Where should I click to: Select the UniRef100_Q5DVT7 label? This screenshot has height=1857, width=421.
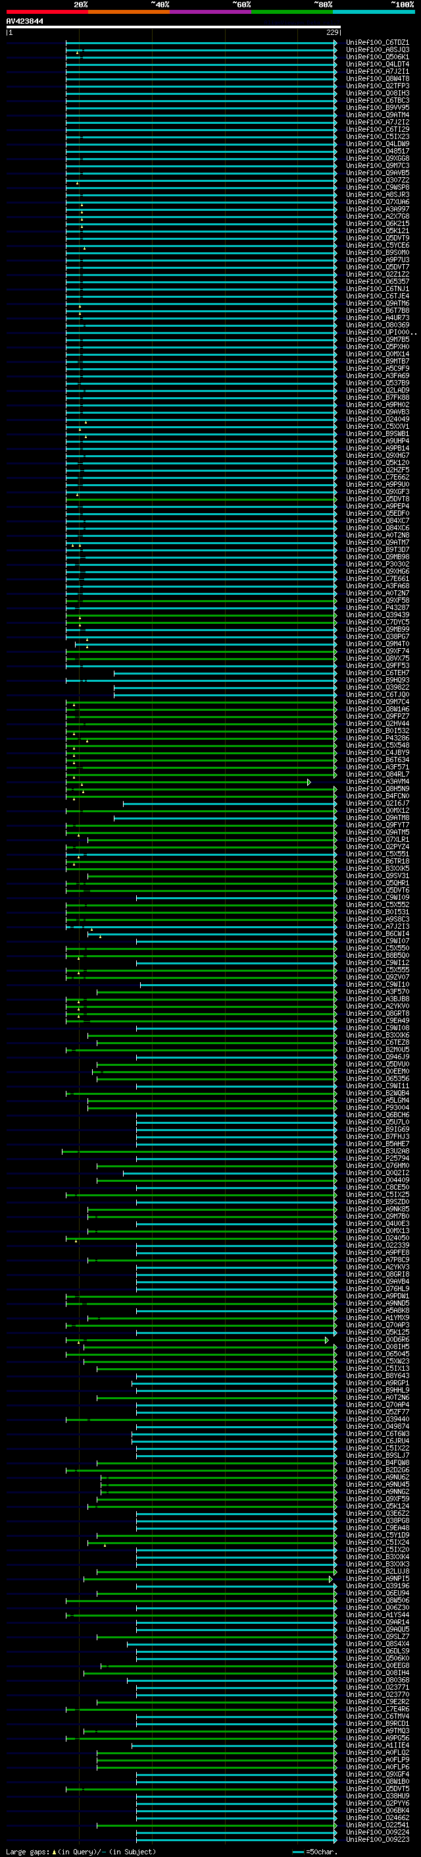coord(377,267)
